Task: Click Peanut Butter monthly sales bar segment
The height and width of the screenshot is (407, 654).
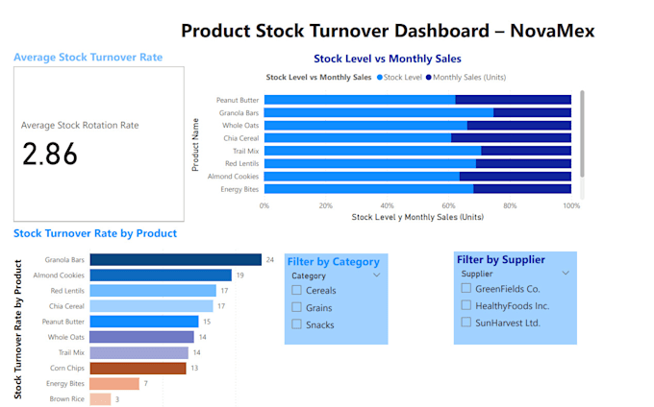Action: point(514,100)
